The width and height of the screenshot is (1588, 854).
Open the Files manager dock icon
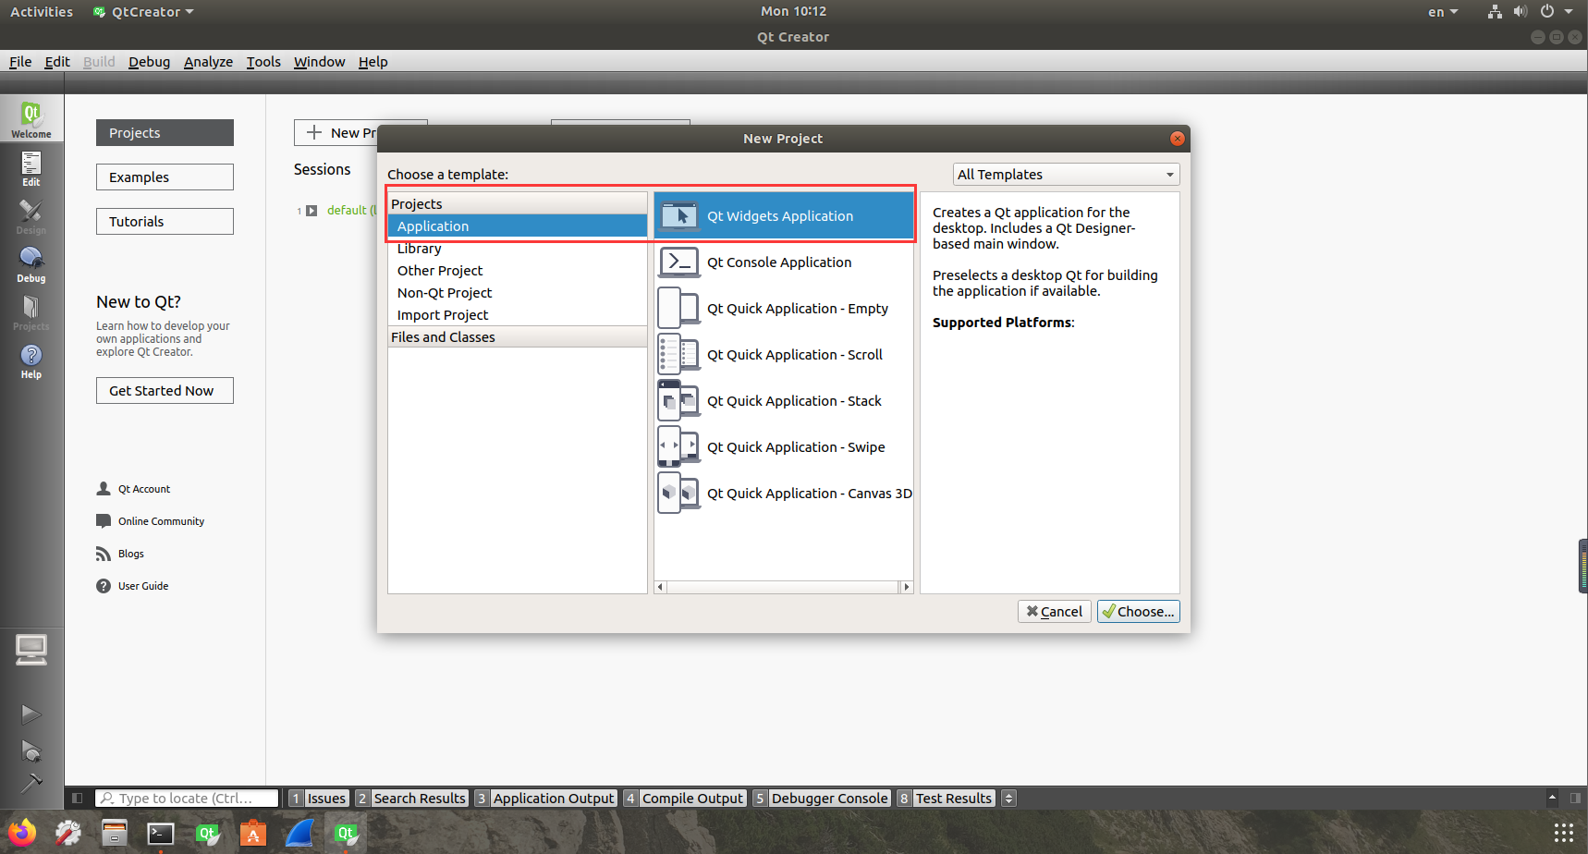[115, 833]
